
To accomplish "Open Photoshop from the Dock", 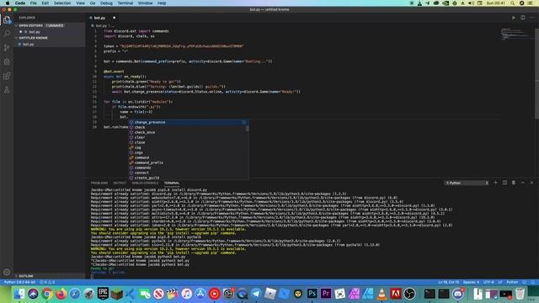I will 312,294.
